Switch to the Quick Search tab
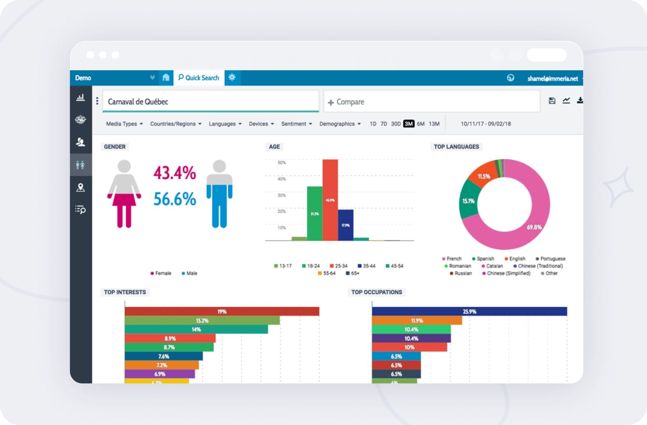 coord(199,78)
